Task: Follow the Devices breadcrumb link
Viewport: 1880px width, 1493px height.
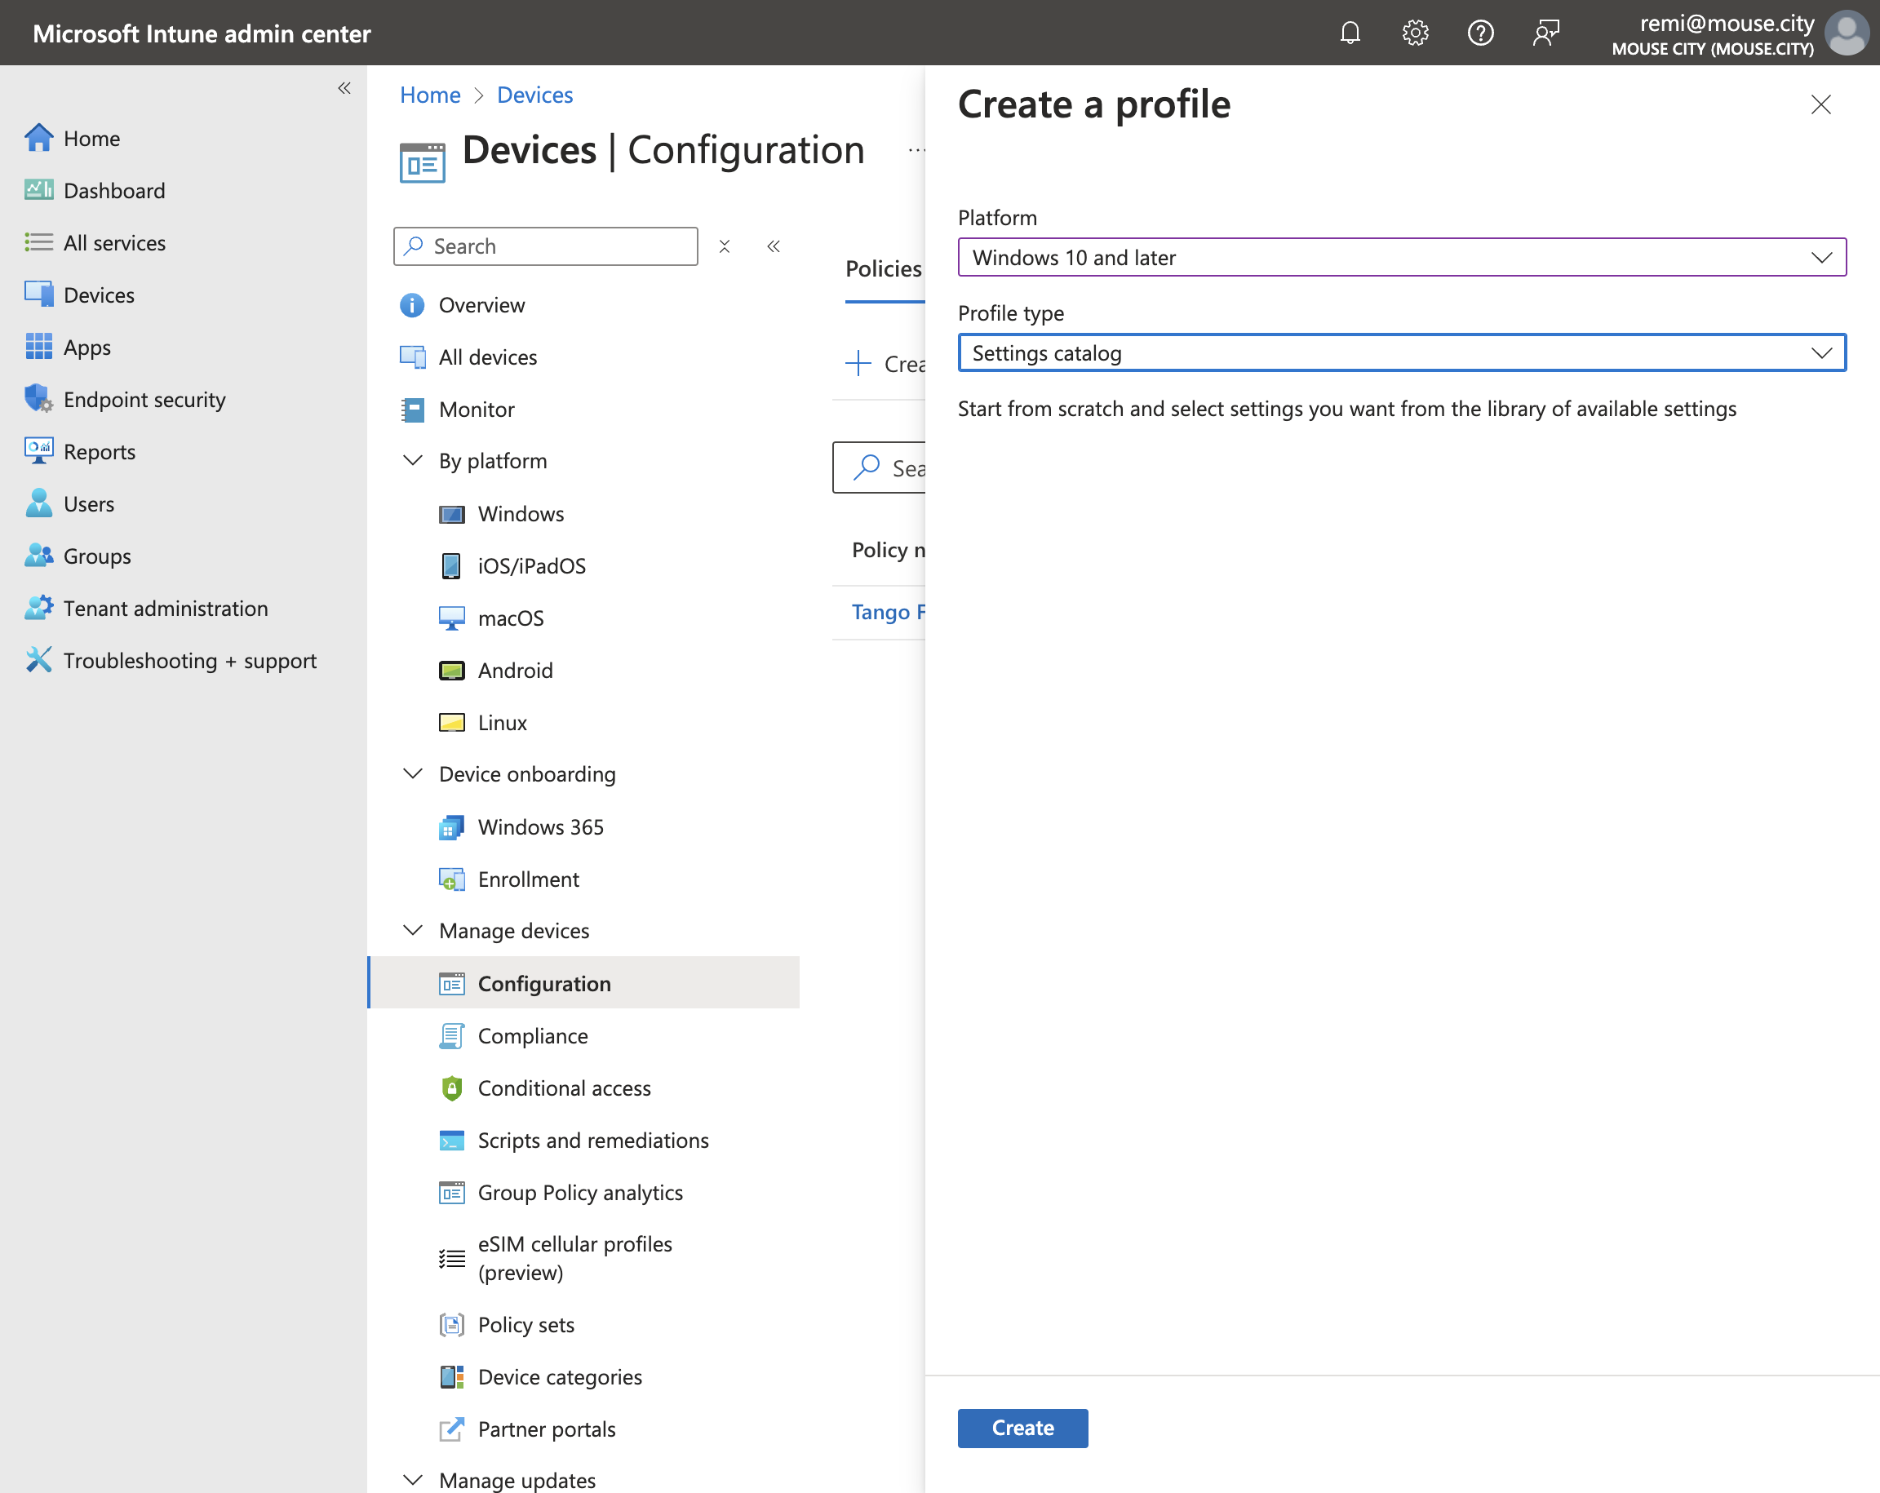Action: coord(534,94)
